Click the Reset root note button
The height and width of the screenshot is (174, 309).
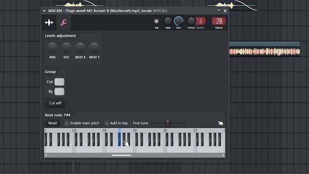click(53, 123)
